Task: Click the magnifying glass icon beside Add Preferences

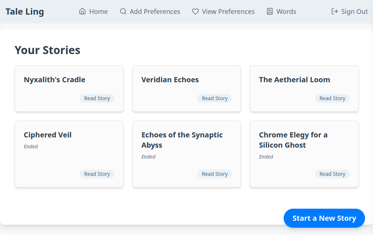Action: pos(123,12)
